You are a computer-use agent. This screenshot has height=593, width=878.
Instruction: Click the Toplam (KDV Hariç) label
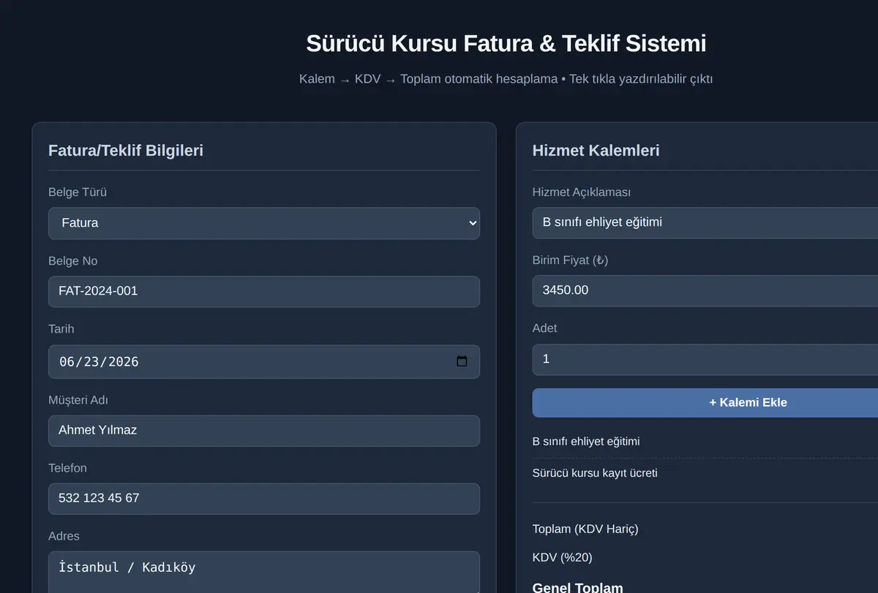(585, 529)
